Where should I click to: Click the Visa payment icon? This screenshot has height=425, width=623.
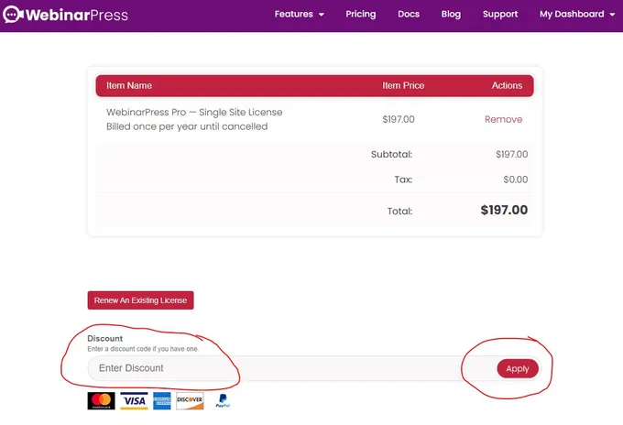point(135,401)
